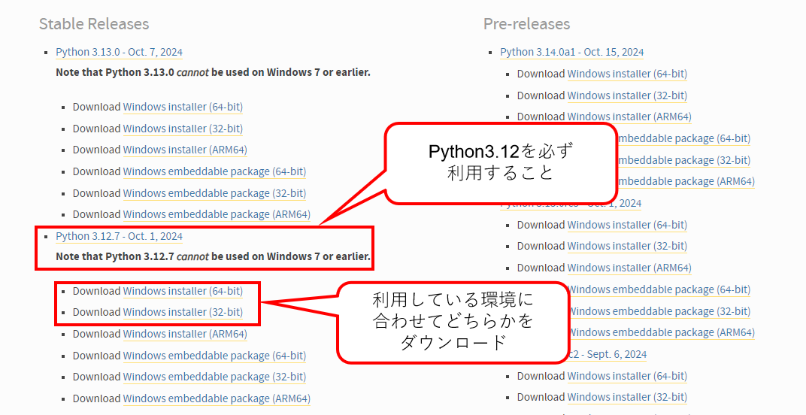Get embeddable package (64-bit) for Python 3.12.7

[x=214, y=356]
